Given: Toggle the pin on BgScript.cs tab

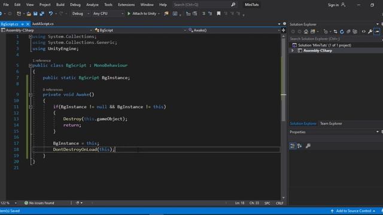Looking at the screenshot, I should coord(22,24).
